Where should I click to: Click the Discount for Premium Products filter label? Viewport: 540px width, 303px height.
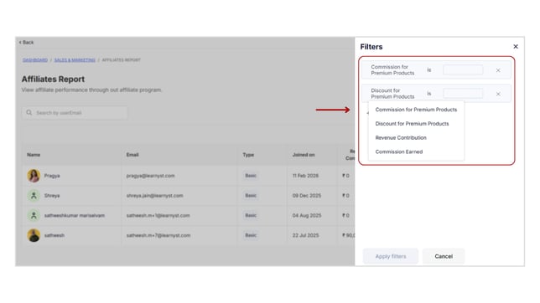point(392,94)
